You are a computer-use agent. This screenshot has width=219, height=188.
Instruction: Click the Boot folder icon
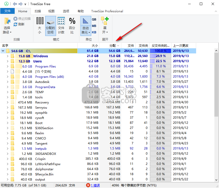12,123
